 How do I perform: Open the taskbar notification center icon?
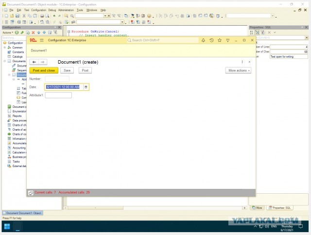[x=301, y=226]
